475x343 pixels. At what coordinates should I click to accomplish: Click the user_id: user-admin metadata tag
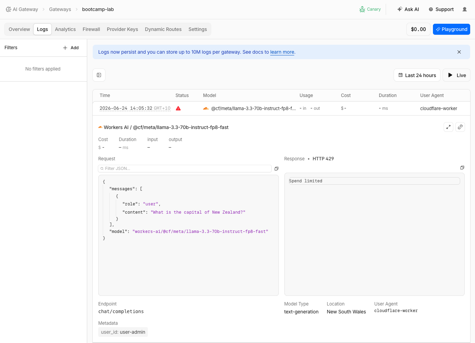[123, 332]
